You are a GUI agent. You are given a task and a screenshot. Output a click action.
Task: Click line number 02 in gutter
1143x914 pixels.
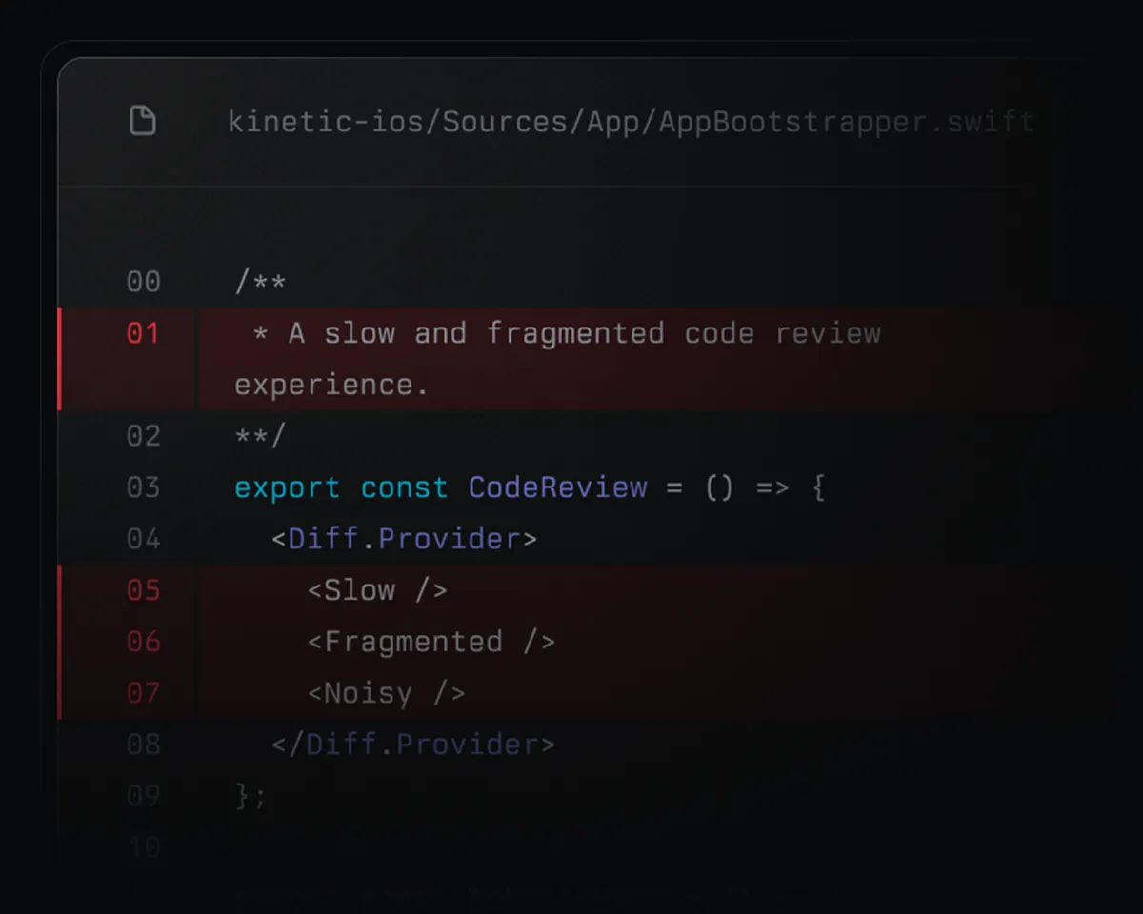coord(144,436)
